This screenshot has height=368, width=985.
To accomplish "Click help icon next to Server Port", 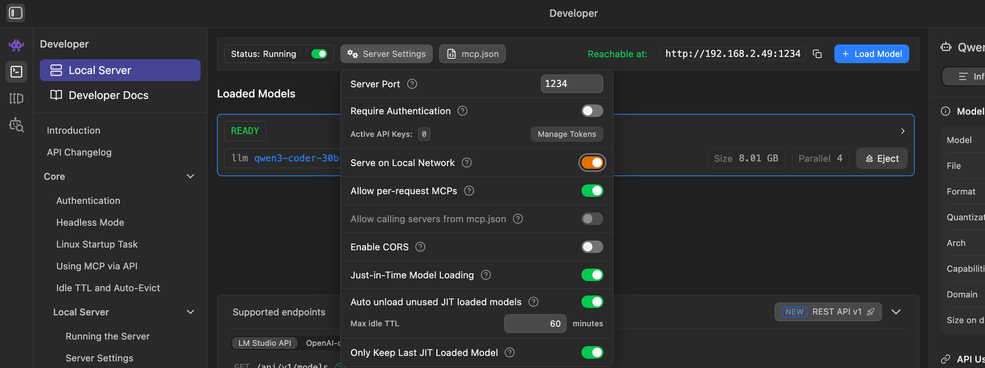I will pos(412,84).
